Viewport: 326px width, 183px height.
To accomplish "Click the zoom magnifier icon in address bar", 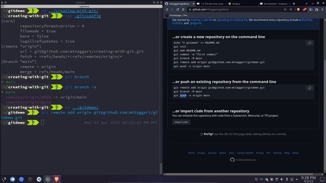I will tap(285, 10).
